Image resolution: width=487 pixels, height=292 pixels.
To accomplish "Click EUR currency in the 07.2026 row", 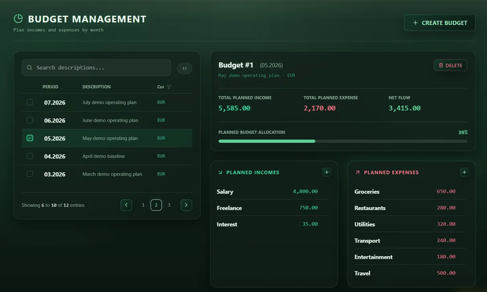I will coord(161,103).
